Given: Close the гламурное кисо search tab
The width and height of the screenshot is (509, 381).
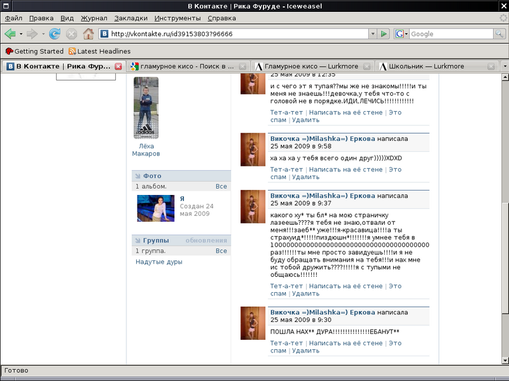Looking at the screenshot, I should click(x=242, y=67).
